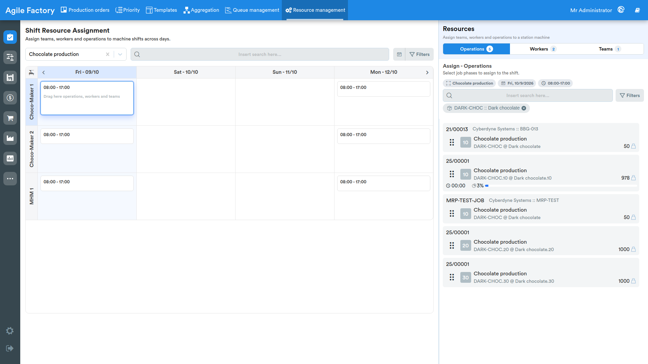The height and width of the screenshot is (364, 648).
Task: Focus the main shift search field
Action: pos(260,54)
